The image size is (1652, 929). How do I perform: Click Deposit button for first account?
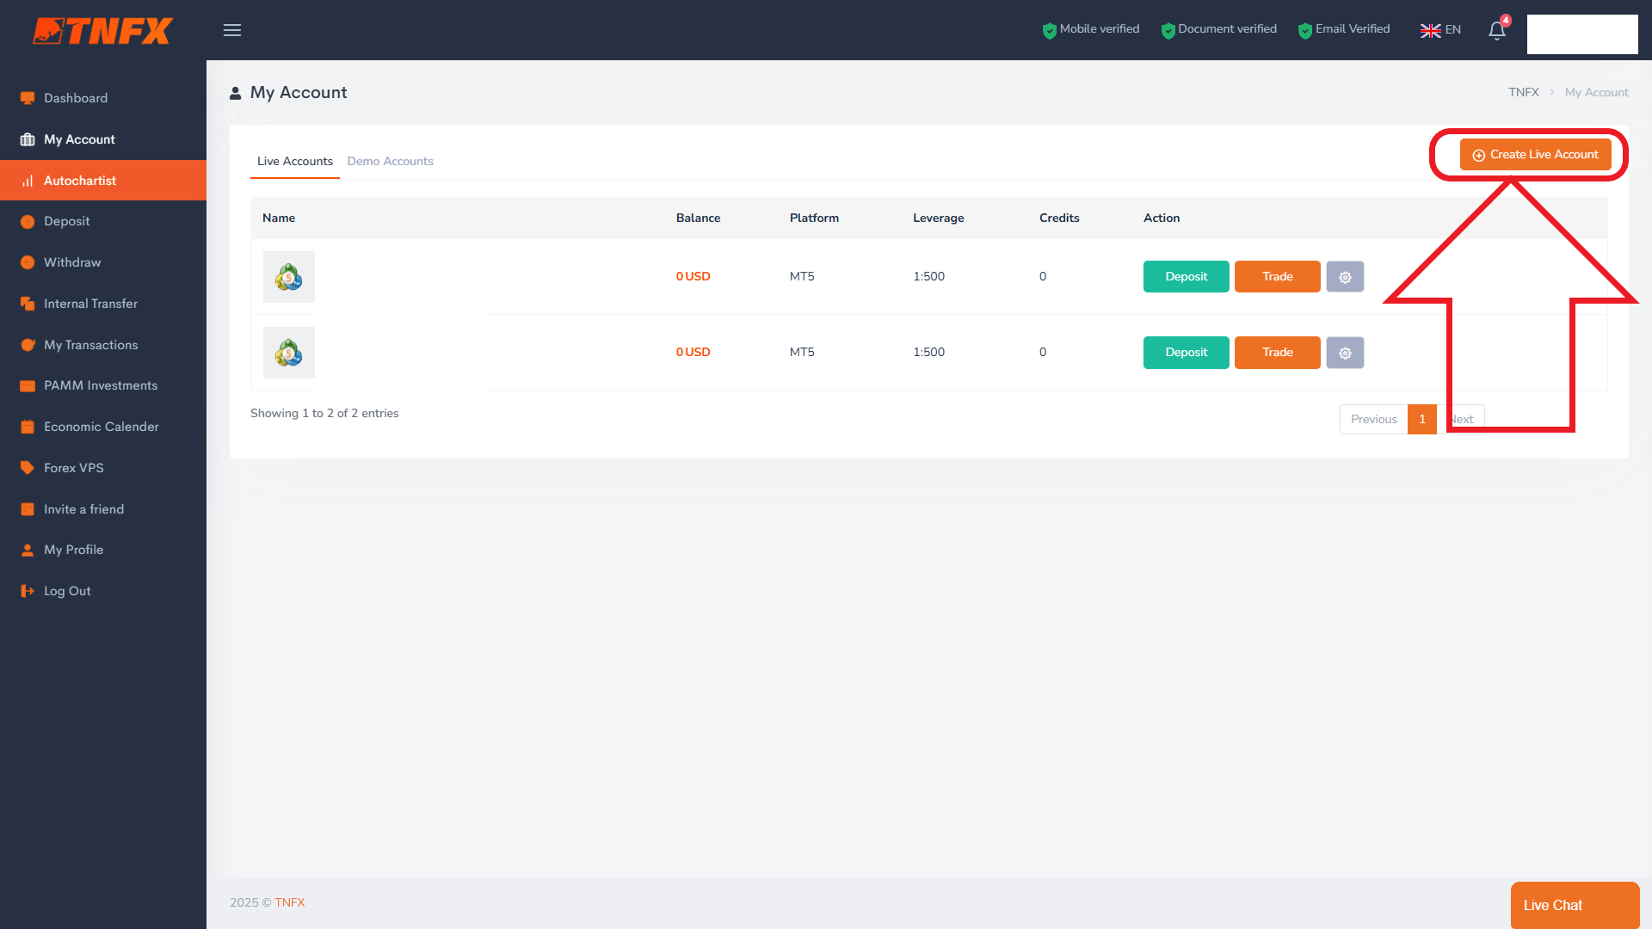1186,277
